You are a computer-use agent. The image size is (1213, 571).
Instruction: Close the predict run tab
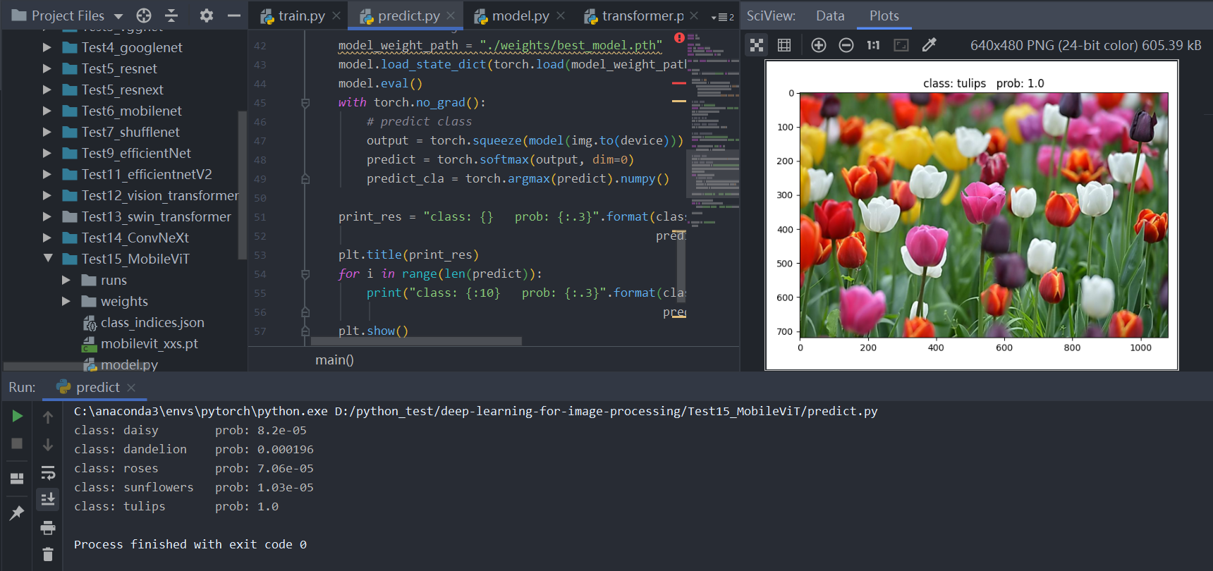pos(131,388)
